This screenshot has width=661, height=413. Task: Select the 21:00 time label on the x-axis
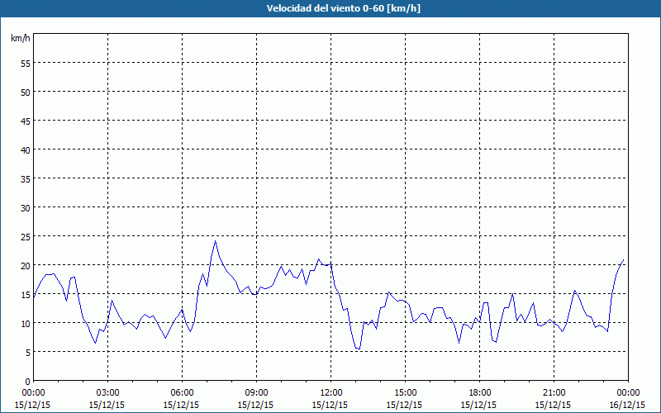click(554, 392)
